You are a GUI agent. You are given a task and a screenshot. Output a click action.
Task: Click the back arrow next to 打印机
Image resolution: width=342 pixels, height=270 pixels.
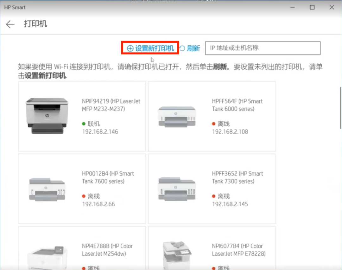pyautogui.click(x=10, y=24)
